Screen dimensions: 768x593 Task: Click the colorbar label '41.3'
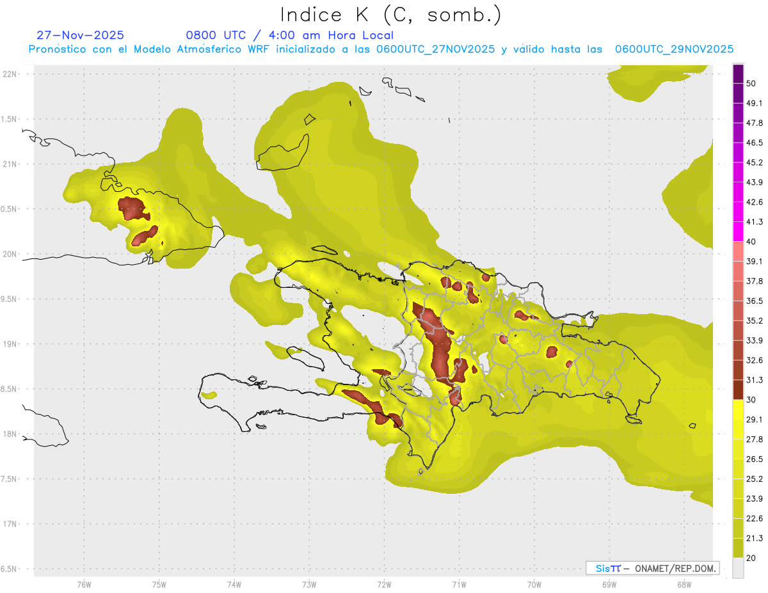(x=754, y=222)
